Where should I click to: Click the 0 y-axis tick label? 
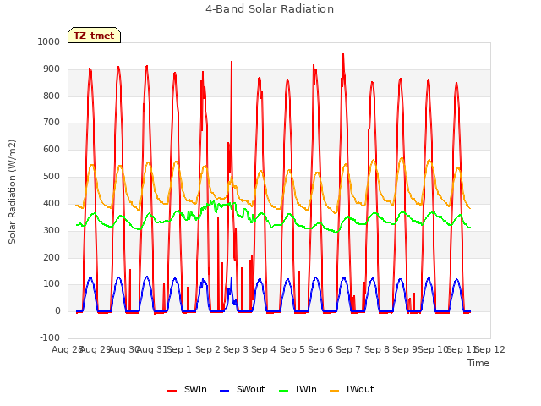[x=57, y=310]
